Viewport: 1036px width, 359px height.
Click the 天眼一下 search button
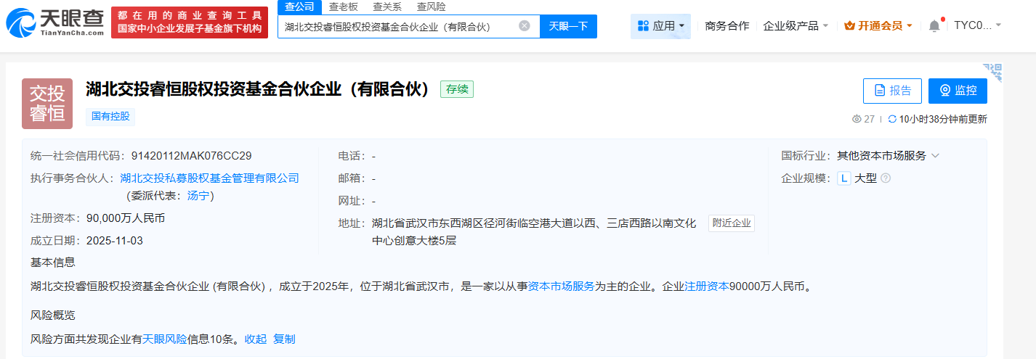(568, 26)
